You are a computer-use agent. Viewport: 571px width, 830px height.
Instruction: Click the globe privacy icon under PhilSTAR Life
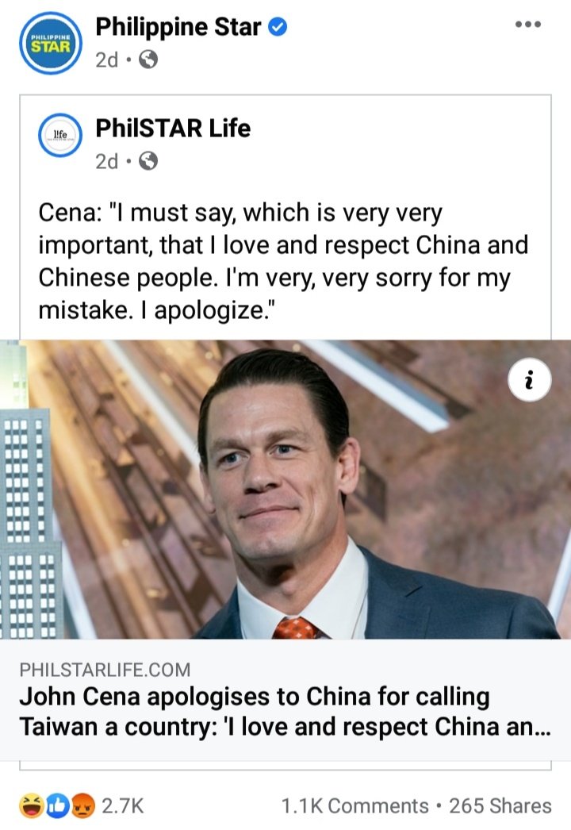tap(148, 161)
